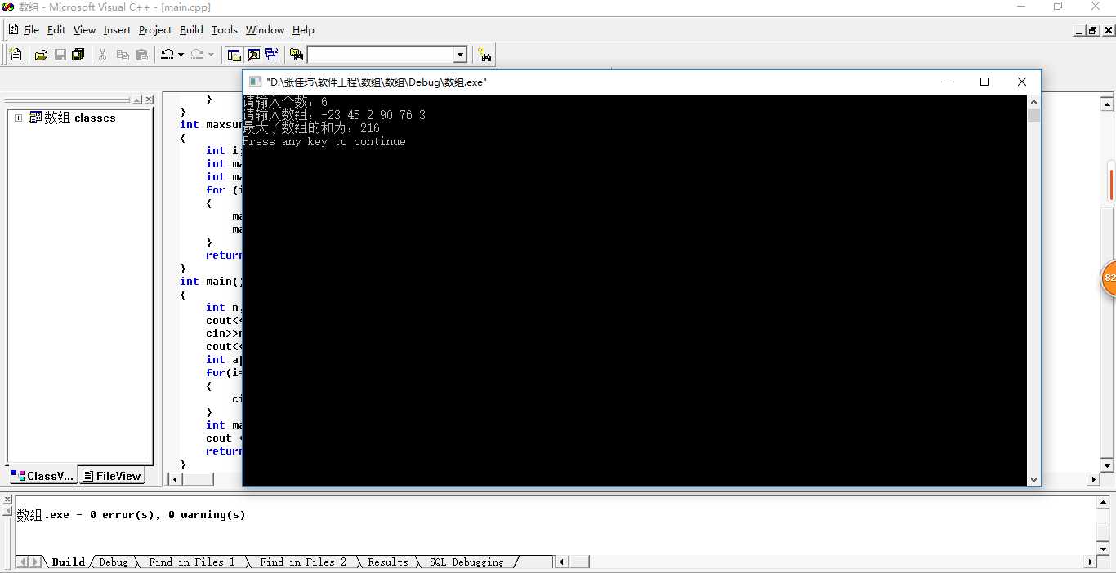Switch to the FileView tab

coord(111,476)
